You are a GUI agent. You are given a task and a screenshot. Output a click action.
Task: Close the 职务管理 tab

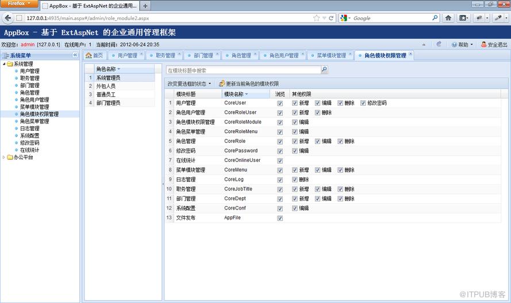coord(179,54)
